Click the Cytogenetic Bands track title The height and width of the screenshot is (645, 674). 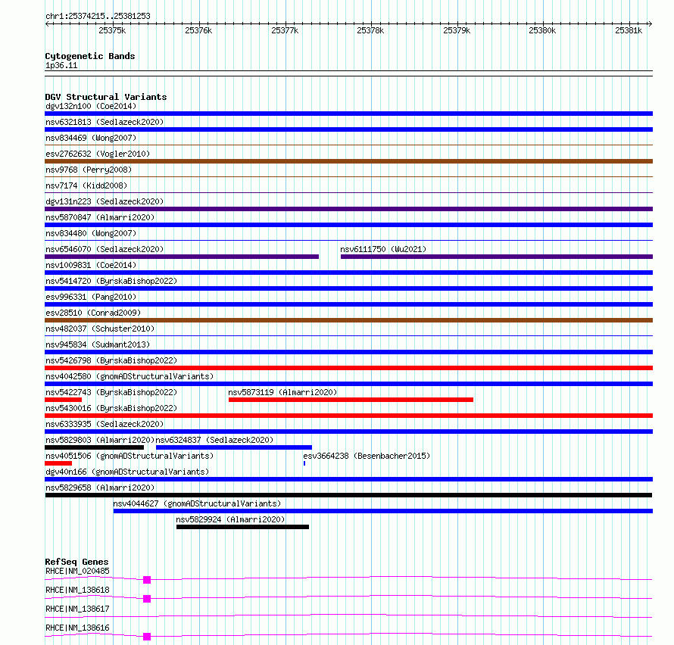click(90, 56)
